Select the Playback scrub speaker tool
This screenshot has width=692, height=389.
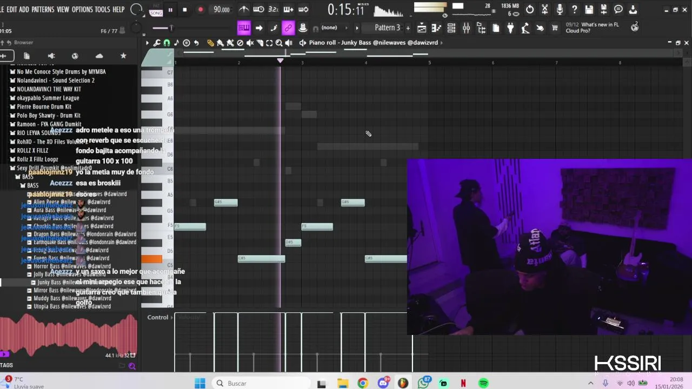pos(289,43)
